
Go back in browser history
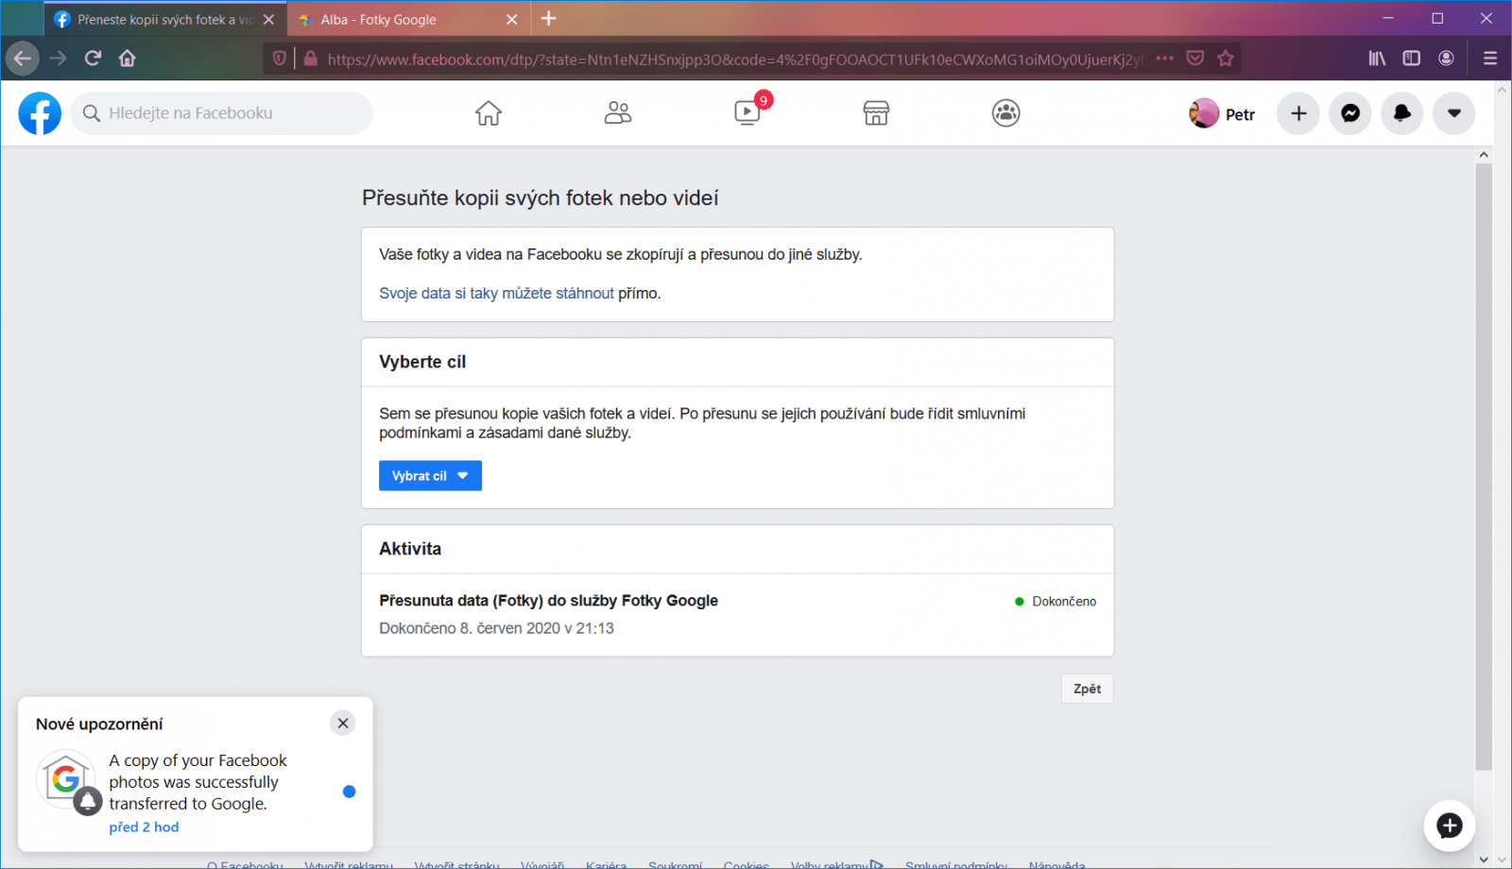22,59
